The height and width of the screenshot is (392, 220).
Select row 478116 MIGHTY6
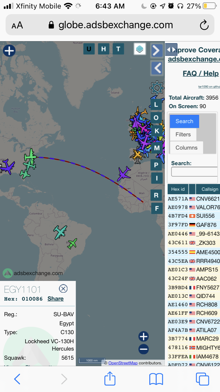[x=194, y=348]
